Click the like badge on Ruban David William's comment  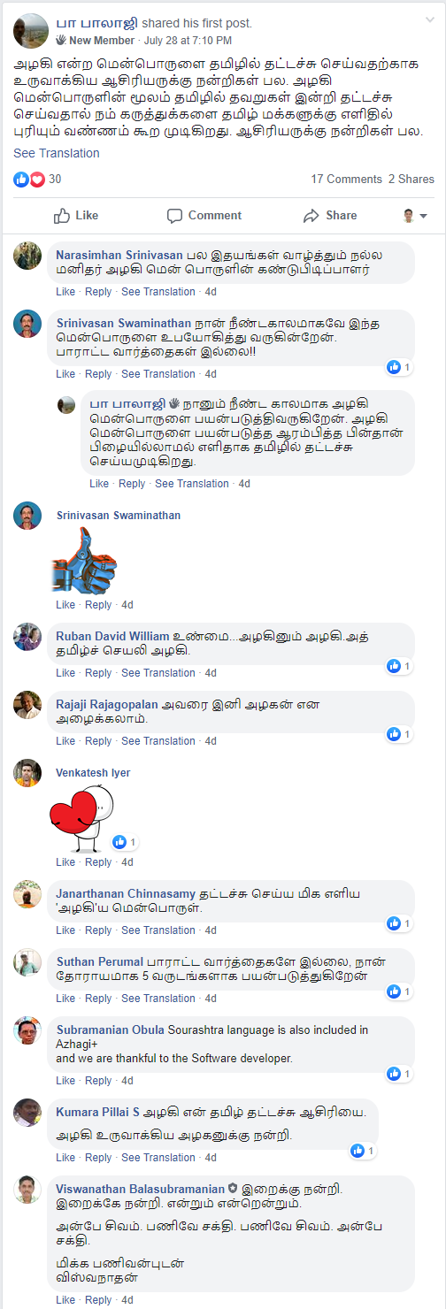click(399, 666)
